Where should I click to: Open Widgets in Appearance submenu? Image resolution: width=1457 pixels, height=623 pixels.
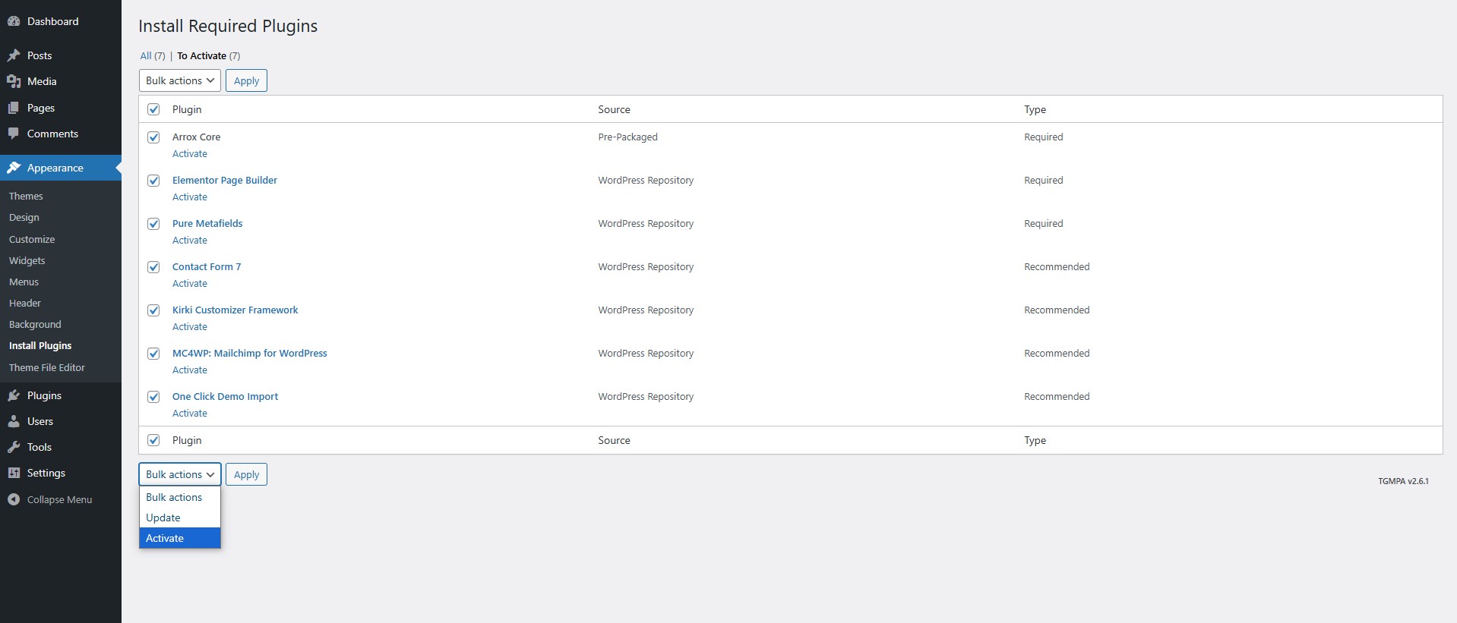pyautogui.click(x=27, y=260)
